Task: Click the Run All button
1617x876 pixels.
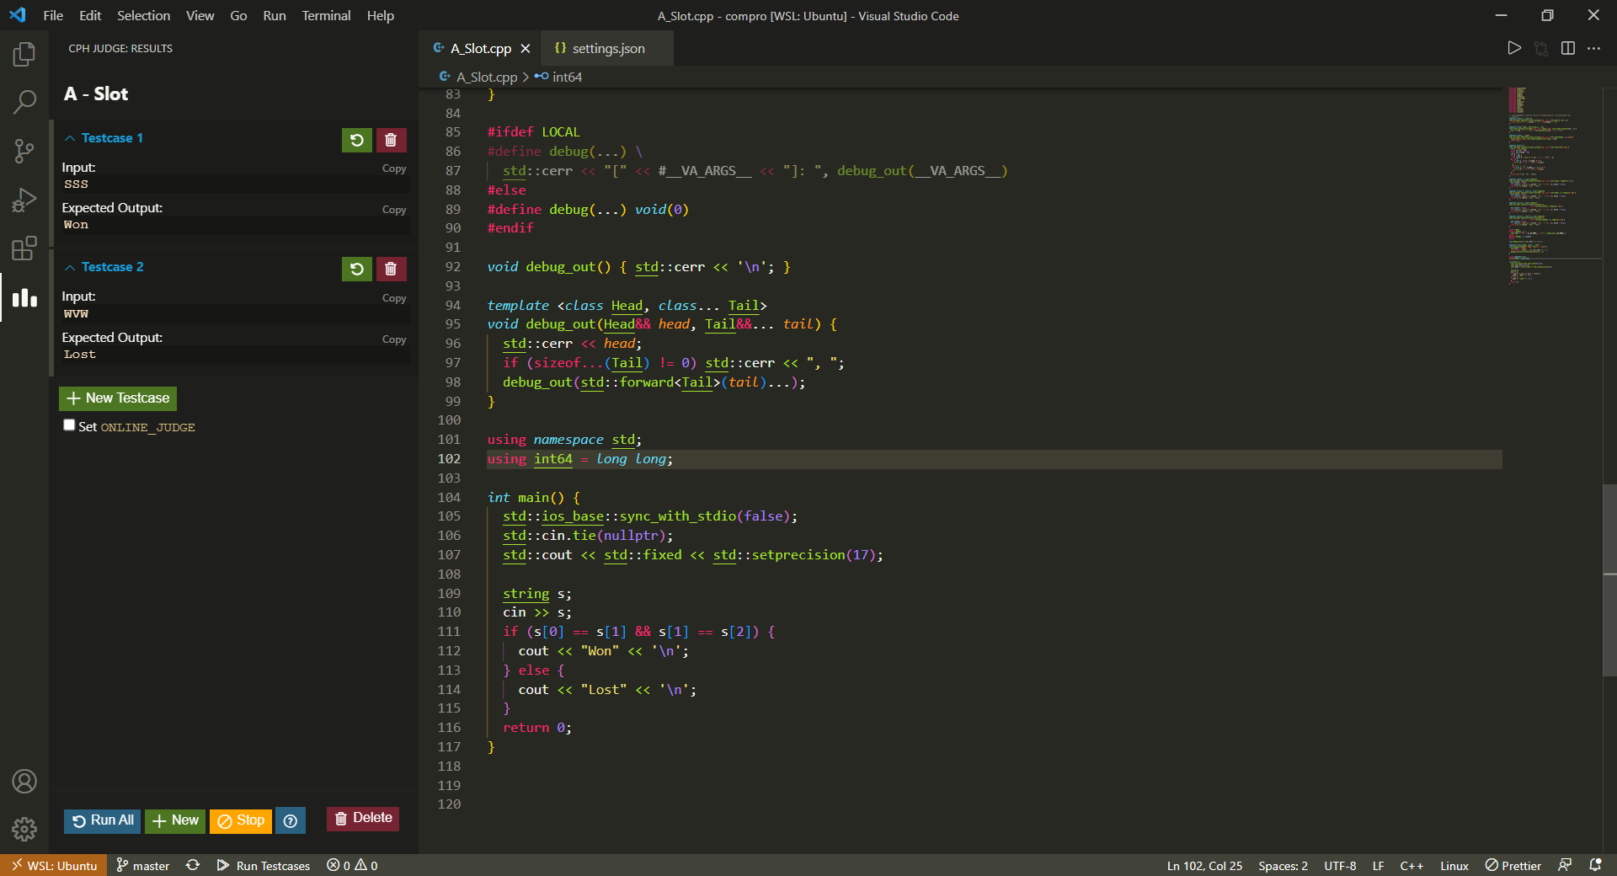Action: (103, 820)
